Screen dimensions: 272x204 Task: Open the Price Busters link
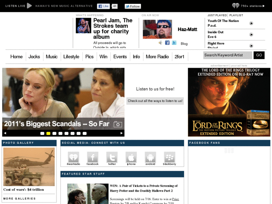pos(175,199)
